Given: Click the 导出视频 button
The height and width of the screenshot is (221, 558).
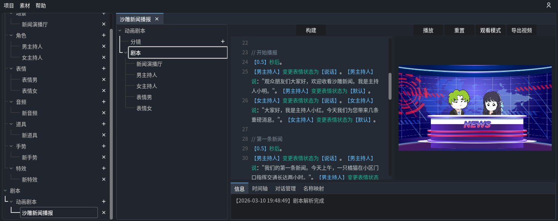Looking at the screenshot, I should tap(521, 30).
